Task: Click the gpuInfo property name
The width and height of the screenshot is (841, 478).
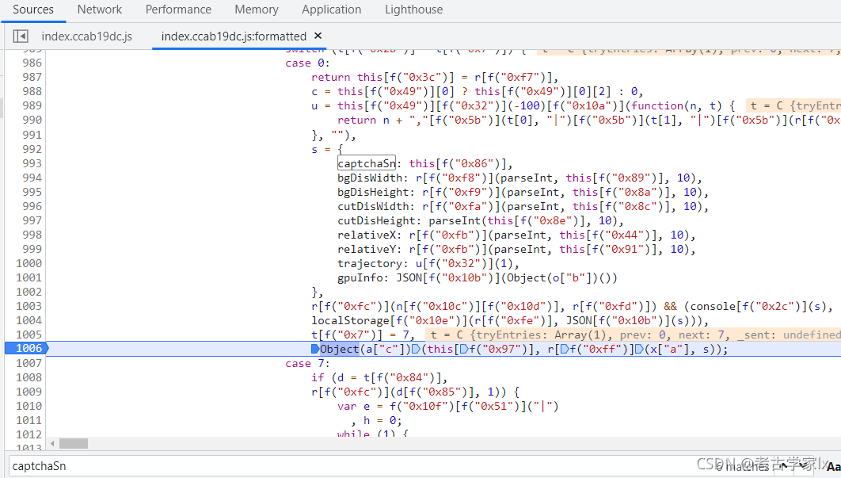Action: click(360, 277)
